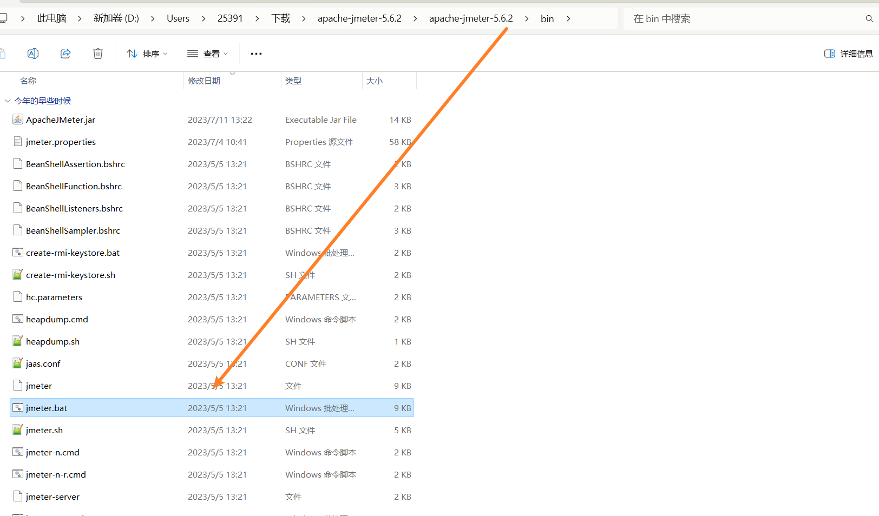This screenshot has width=879, height=516.
Task: Select BeanShellAssertion.bshrc file icon
Action: click(18, 164)
